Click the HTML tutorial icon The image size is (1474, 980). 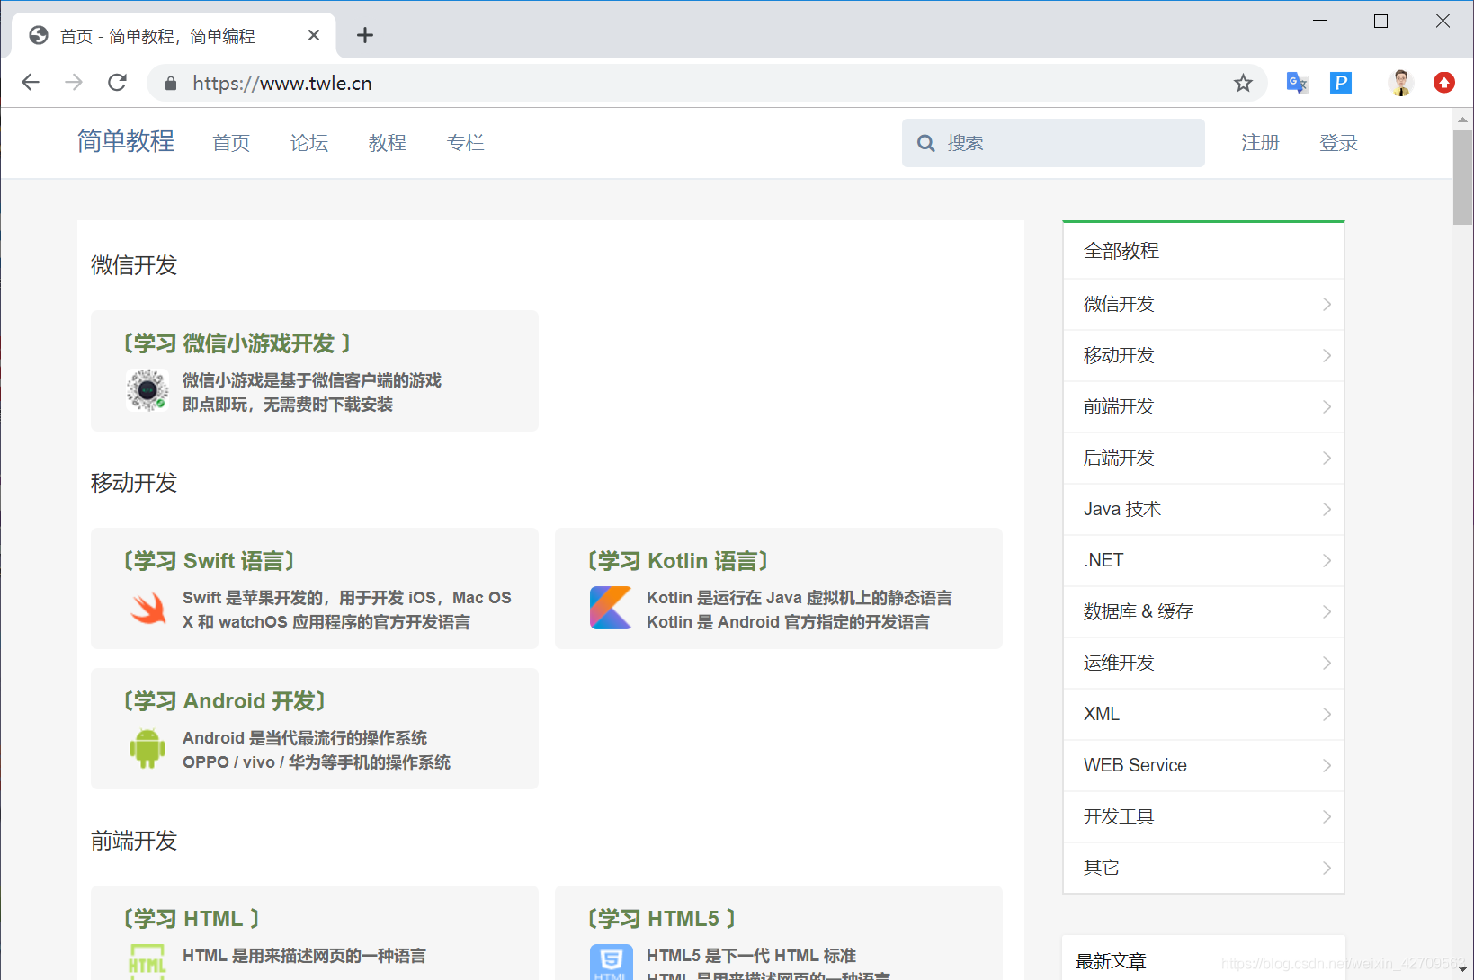click(x=147, y=960)
